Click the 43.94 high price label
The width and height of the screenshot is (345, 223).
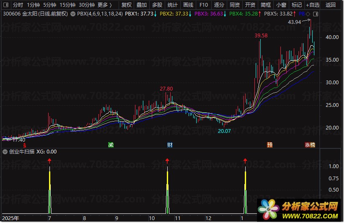(x=294, y=22)
